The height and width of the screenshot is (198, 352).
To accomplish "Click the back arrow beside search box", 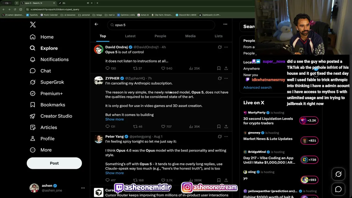I will click(96, 24).
